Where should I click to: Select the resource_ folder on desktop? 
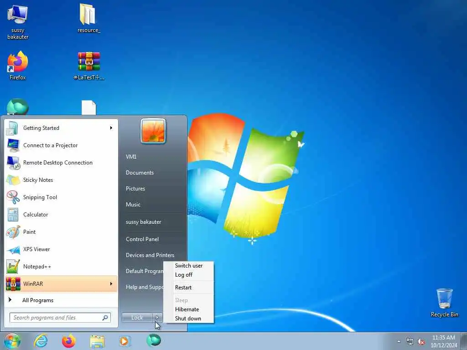tap(88, 18)
